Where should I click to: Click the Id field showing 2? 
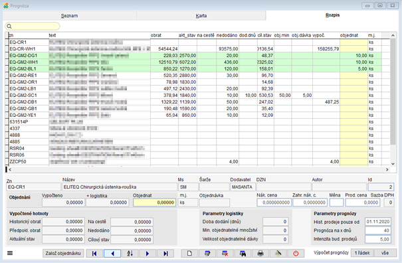pos(381,187)
